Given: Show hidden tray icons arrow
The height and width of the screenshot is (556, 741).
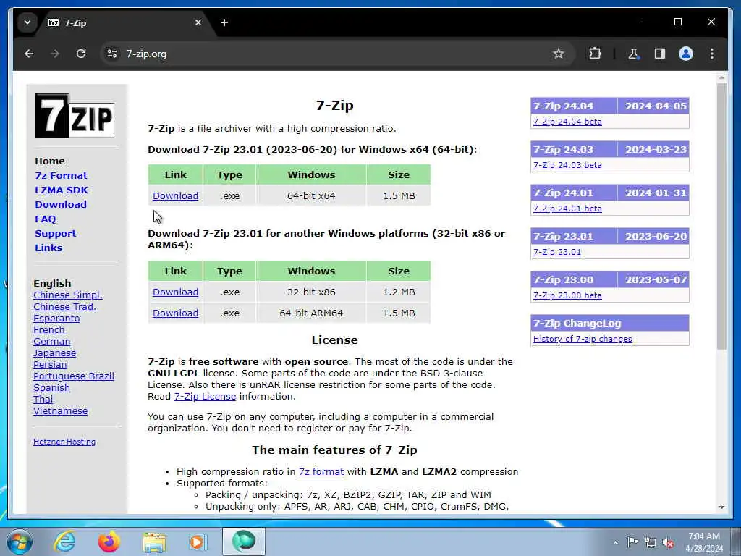Looking at the screenshot, I should pyautogui.click(x=615, y=542).
